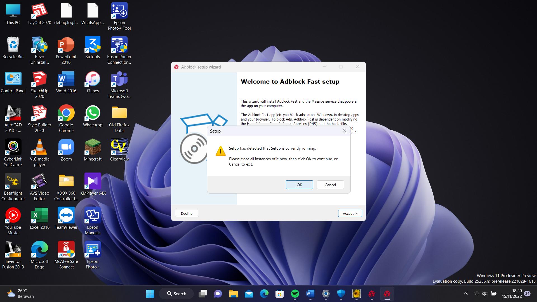Open Windows Security shield in taskbar
537x302 pixels.
pos(341,294)
